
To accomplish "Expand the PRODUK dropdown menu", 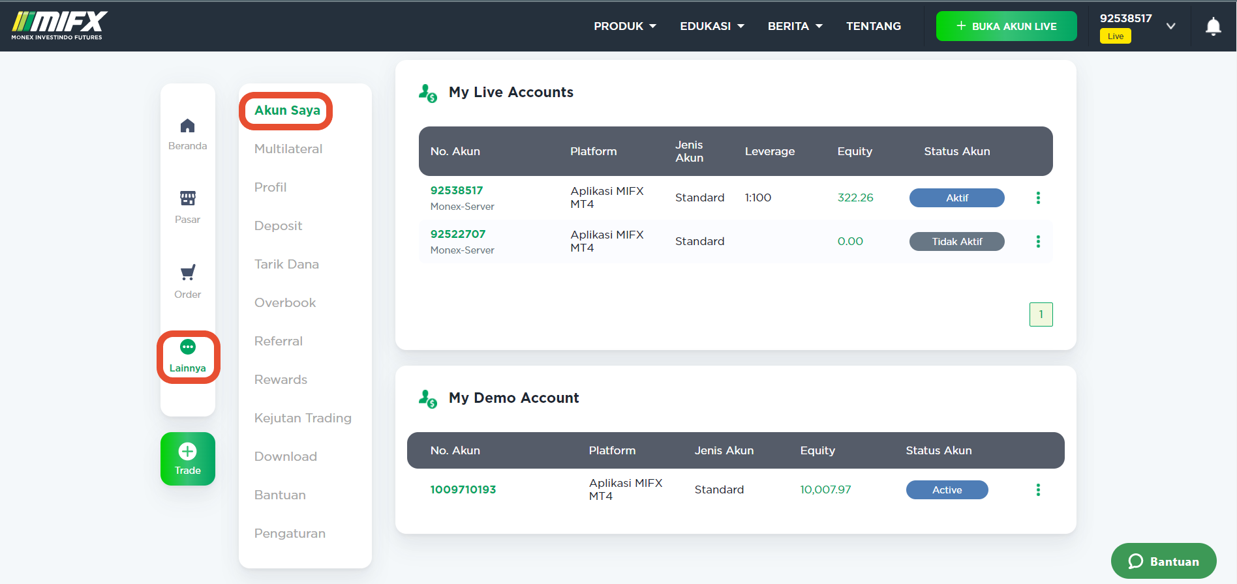I will click(x=625, y=26).
